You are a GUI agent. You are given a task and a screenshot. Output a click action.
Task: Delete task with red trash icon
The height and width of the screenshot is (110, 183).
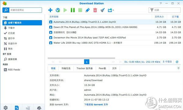pos(95,10)
